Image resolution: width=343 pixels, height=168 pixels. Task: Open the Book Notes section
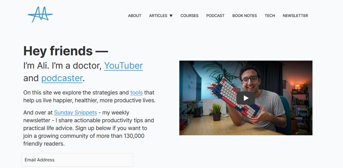[245, 16]
